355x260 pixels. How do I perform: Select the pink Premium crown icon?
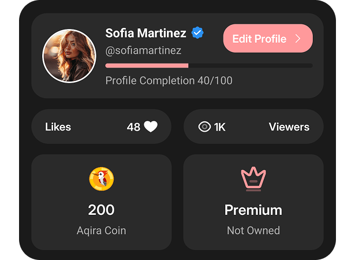click(253, 179)
